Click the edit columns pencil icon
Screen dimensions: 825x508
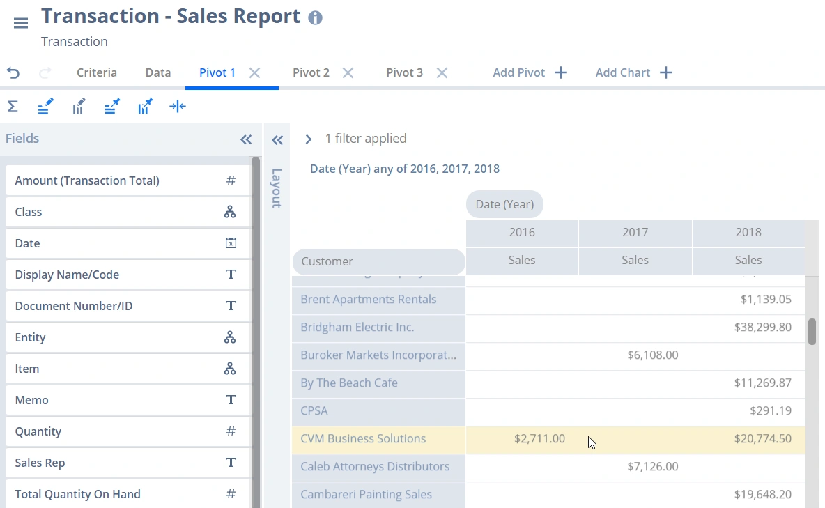pyautogui.click(x=79, y=107)
